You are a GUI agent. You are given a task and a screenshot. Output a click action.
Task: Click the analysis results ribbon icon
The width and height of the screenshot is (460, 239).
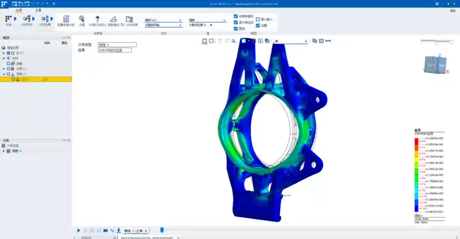(x=45, y=19)
